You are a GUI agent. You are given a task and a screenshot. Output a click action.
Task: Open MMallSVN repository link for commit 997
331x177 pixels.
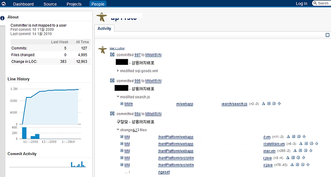tap(153, 55)
